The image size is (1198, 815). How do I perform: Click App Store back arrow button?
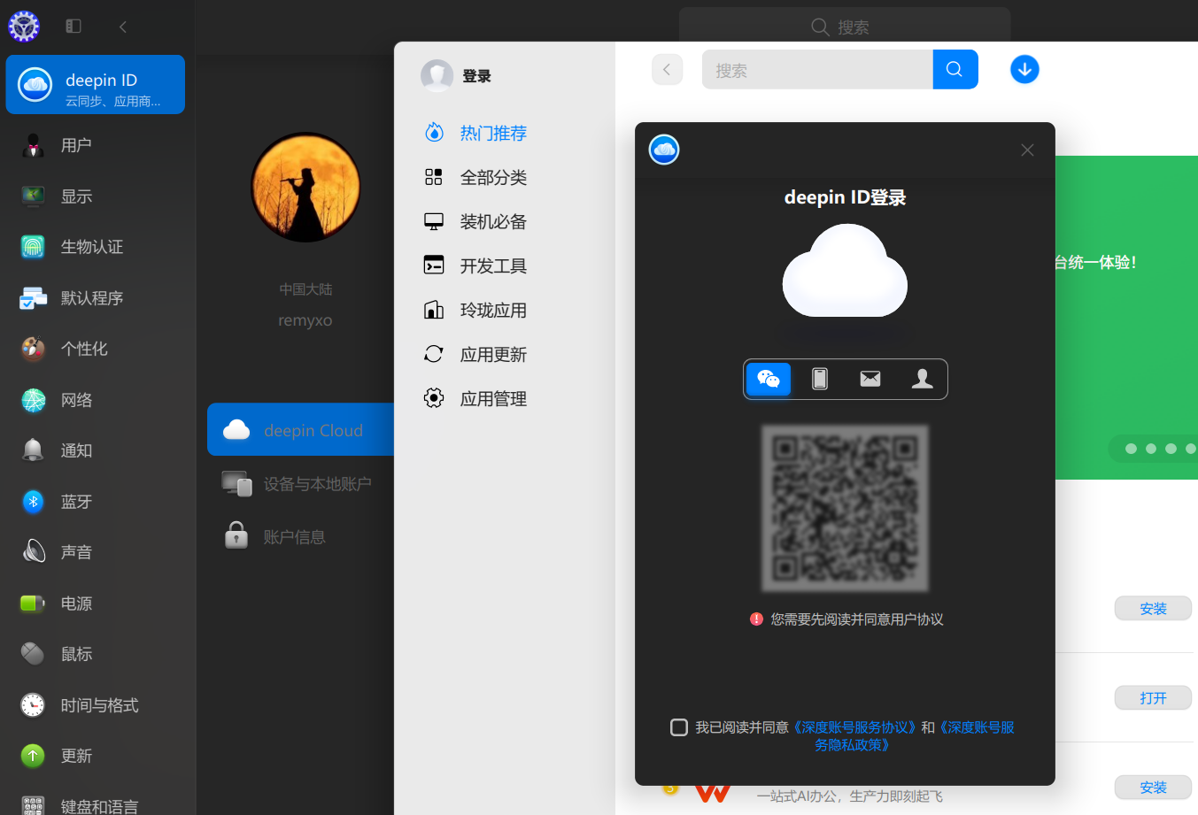(667, 69)
